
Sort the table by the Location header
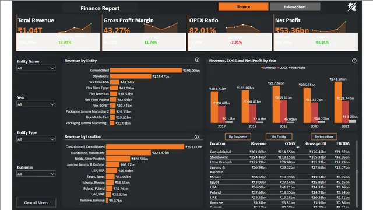pos(217,143)
